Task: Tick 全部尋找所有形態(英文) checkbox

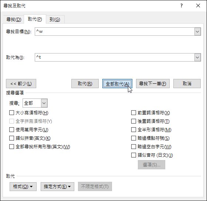Action: pyautogui.click(x=11, y=147)
